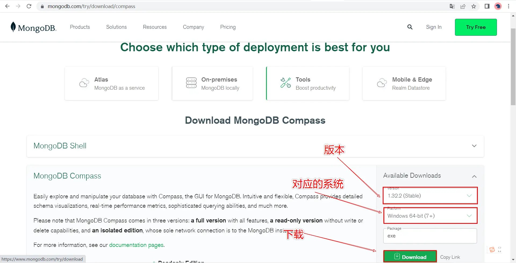Select the On-premises deployment card
This screenshot has width=516, height=263.
coord(212,83)
